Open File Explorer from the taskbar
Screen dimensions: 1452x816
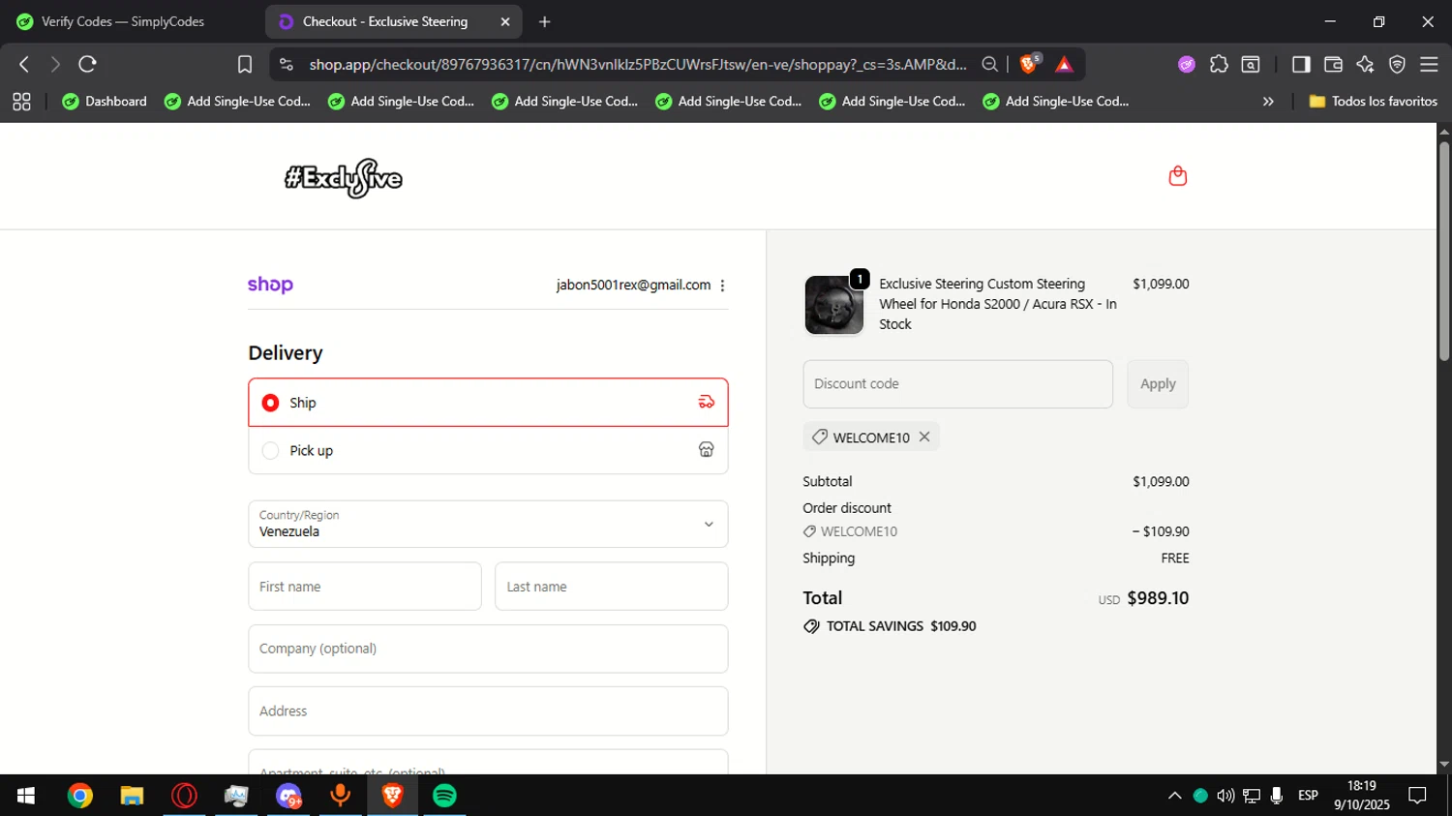pos(132,796)
